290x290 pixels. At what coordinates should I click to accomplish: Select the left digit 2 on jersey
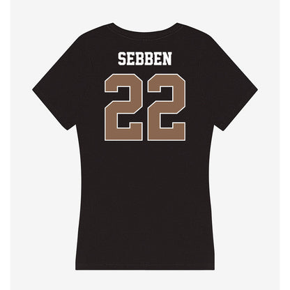click(x=123, y=107)
